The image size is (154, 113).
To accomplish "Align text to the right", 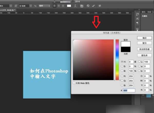I will [x=63, y=6].
